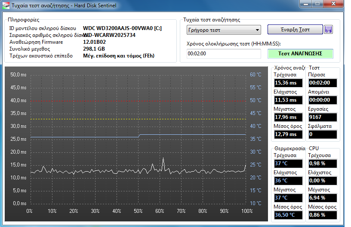The image size is (351, 227).
Task: Click the maximum CPU usage 6,94 %
Action: [323, 198]
